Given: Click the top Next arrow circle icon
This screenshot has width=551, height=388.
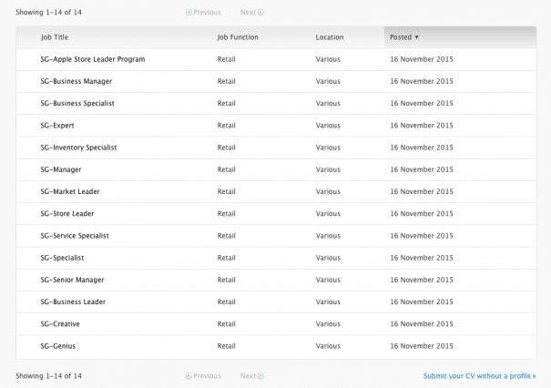Looking at the screenshot, I should 260,13.
